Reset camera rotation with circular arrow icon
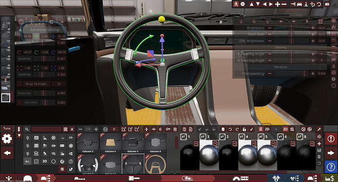Image resolution: width=338 pixels, height=182 pixels. click(319, 4)
